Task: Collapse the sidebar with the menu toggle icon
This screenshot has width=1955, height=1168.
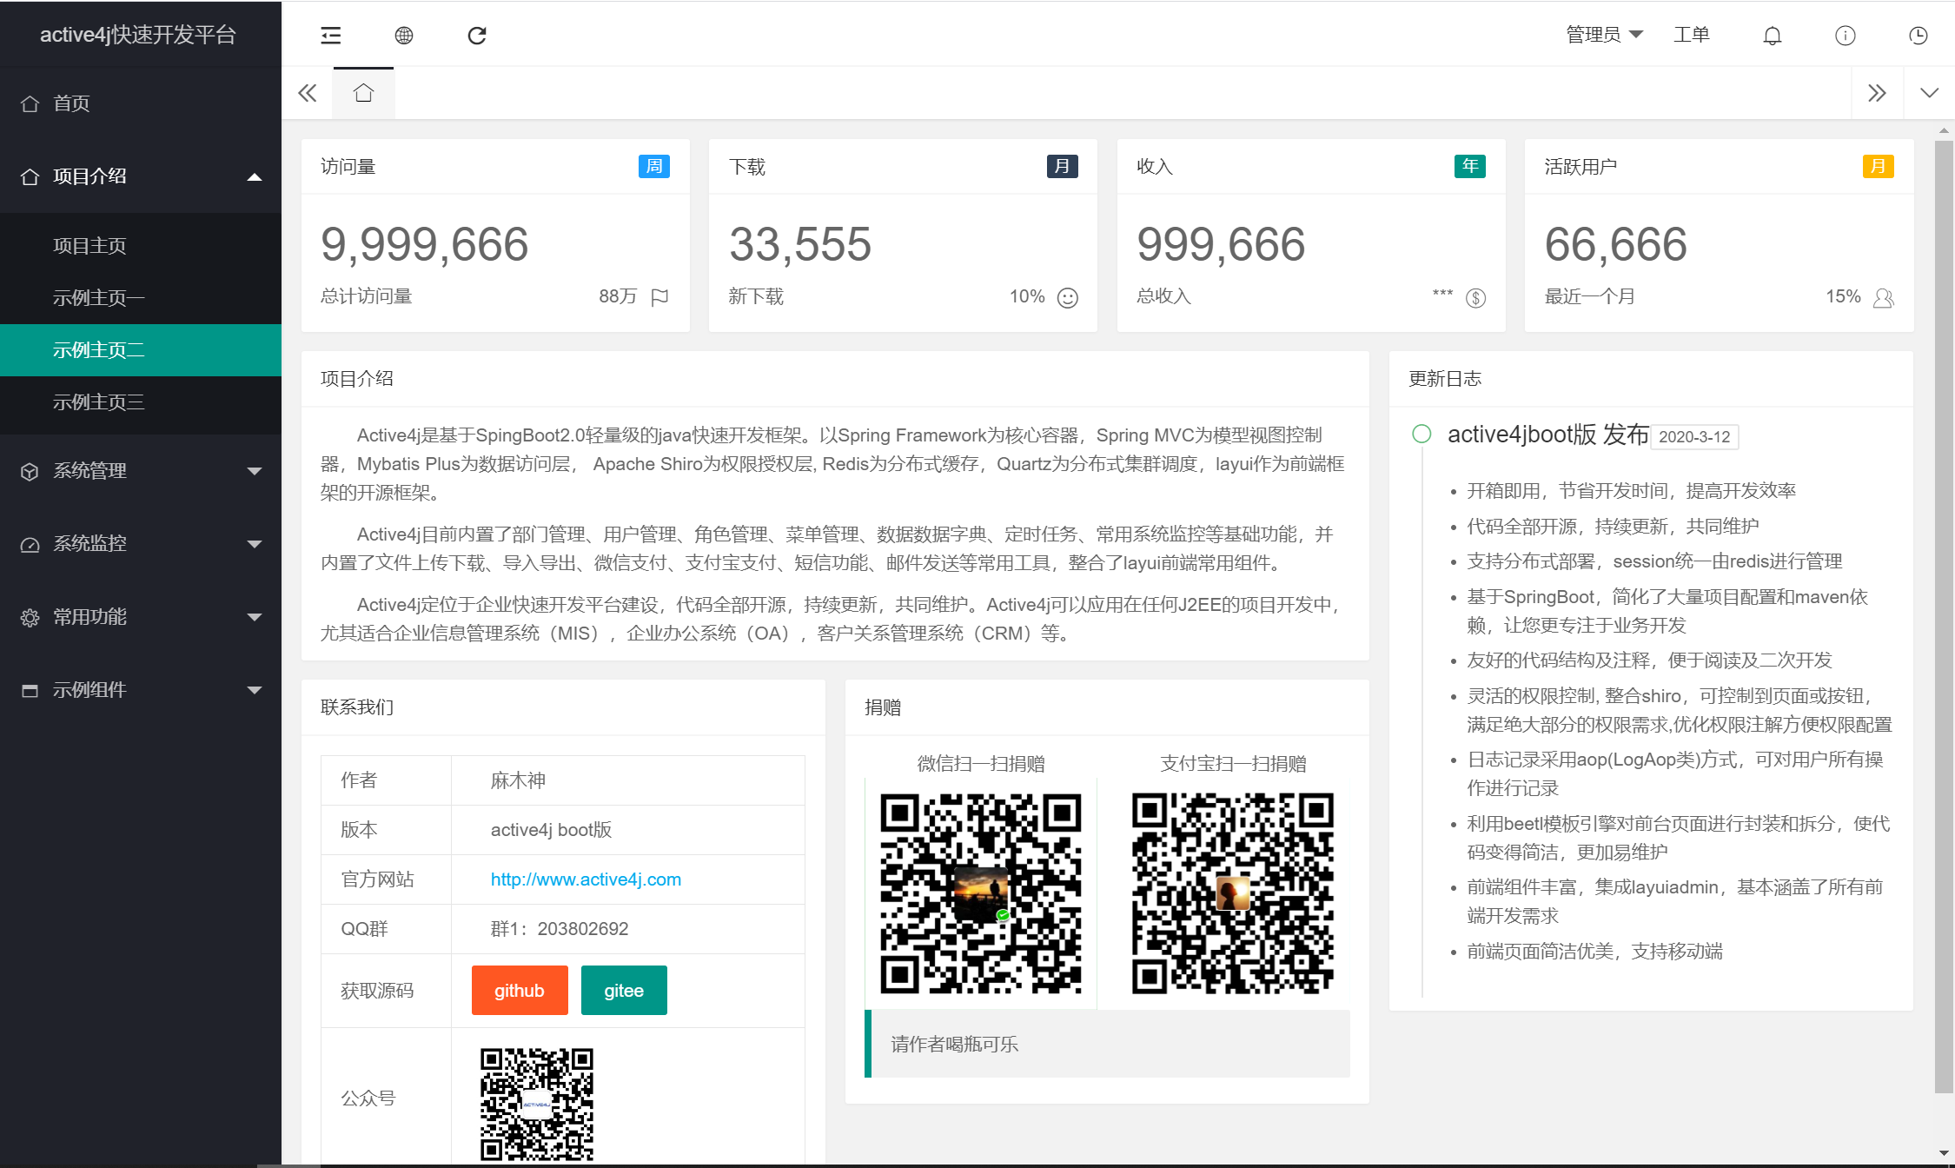Action: pyautogui.click(x=330, y=35)
